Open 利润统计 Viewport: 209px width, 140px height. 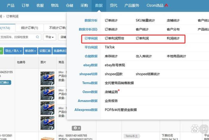pyautogui.click(x=173, y=38)
